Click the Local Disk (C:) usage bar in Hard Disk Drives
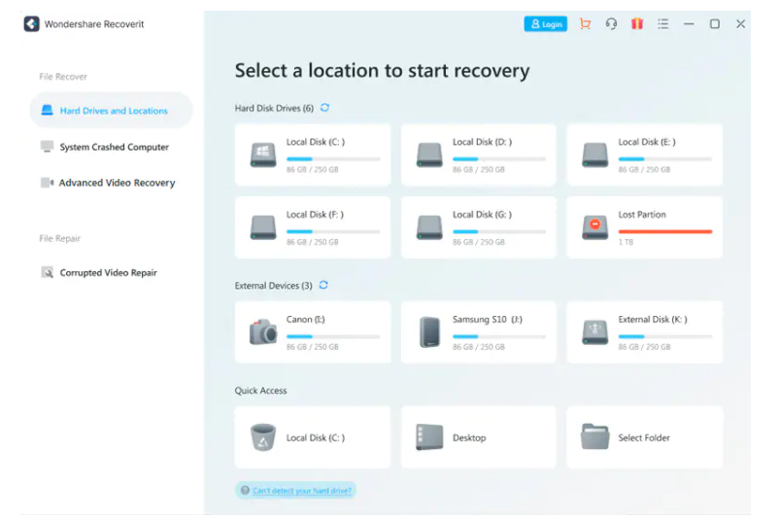Screen dimensions: 779x519 pos(333,159)
